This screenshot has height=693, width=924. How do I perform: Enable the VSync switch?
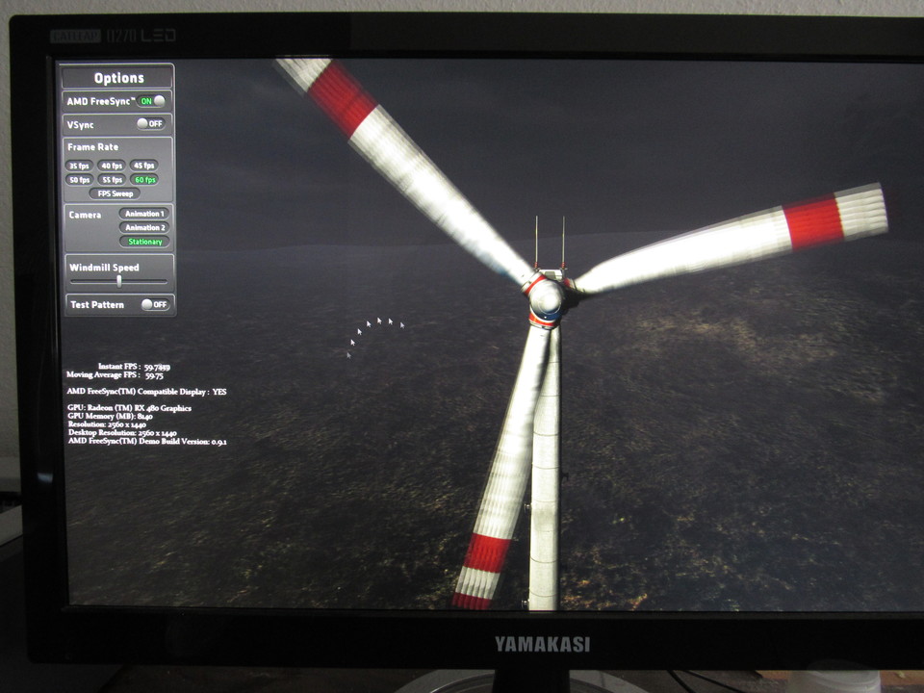[151, 124]
